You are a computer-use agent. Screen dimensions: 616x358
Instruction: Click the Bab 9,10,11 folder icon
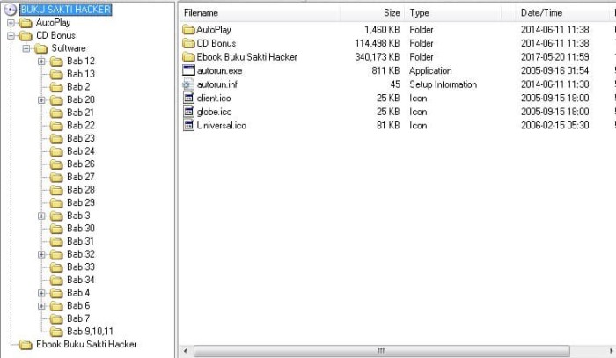[x=56, y=332]
